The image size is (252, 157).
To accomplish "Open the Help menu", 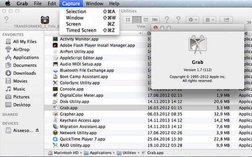I will pyautogui.click(x=114, y=3).
